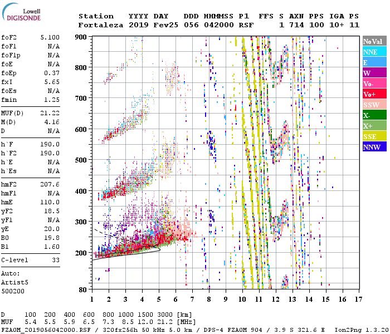390x334 pixels.
Task: Select the SSW salmon legend swatch
Action: pyautogui.click(x=374, y=105)
